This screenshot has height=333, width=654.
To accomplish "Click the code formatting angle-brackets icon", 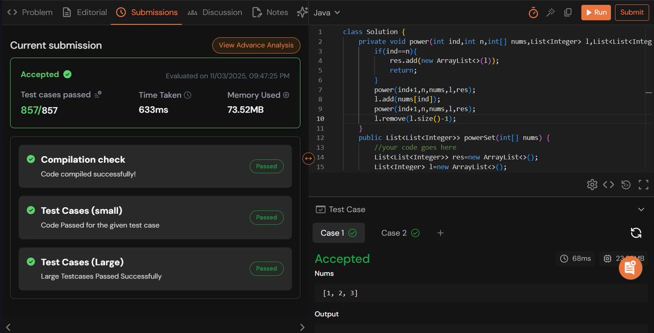I will pyautogui.click(x=609, y=184).
